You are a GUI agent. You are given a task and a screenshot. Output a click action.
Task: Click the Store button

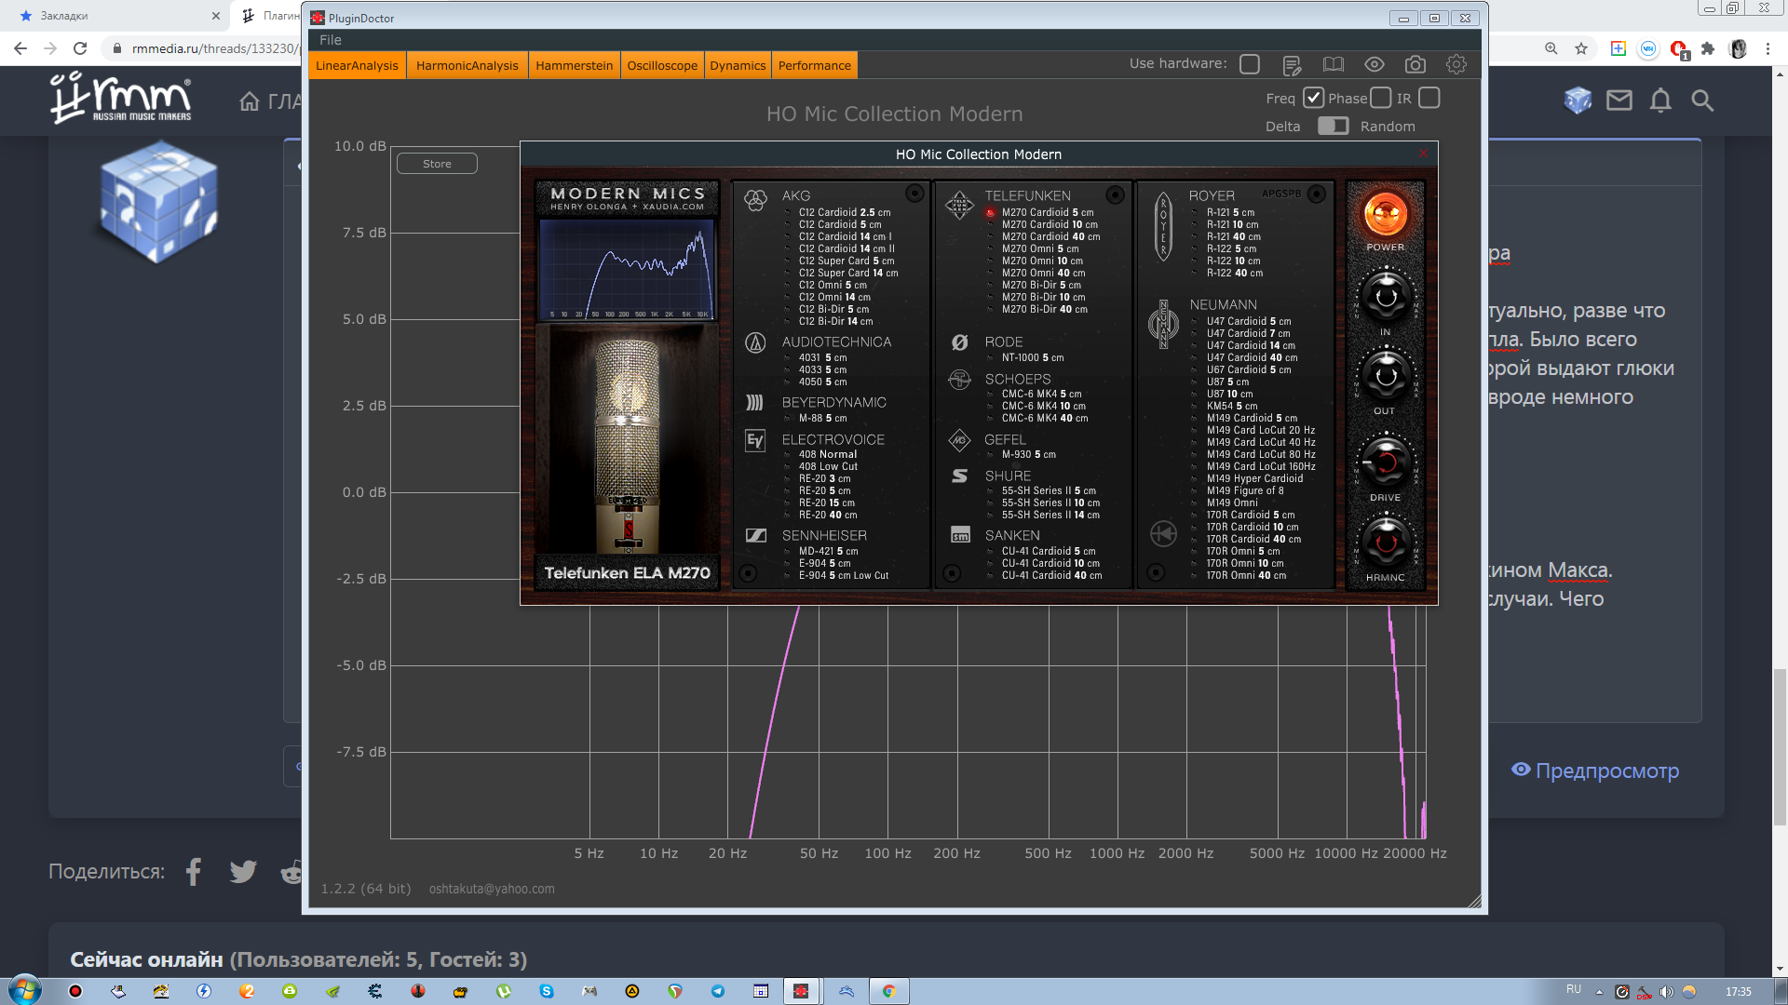pos(437,164)
